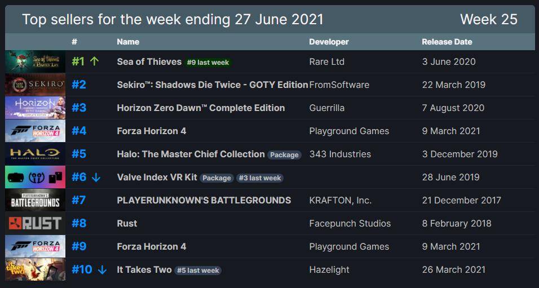Sort by the Release Date column header

click(x=447, y=42)
